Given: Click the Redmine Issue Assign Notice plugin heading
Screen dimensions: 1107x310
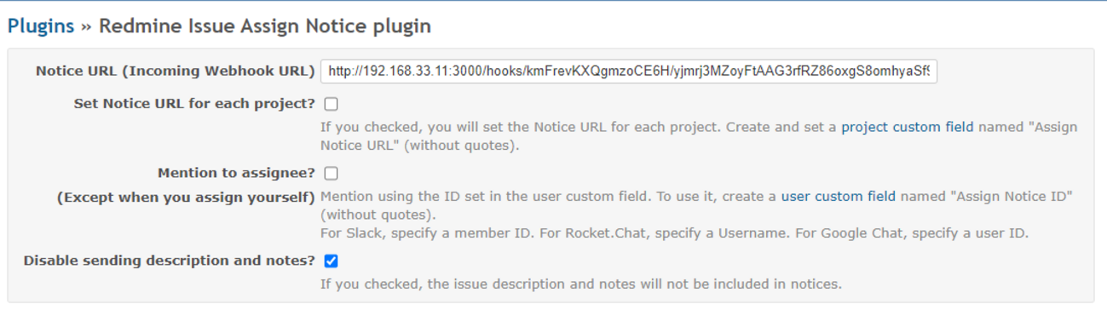Looking at the screenshot, I should tap(265, 26).
